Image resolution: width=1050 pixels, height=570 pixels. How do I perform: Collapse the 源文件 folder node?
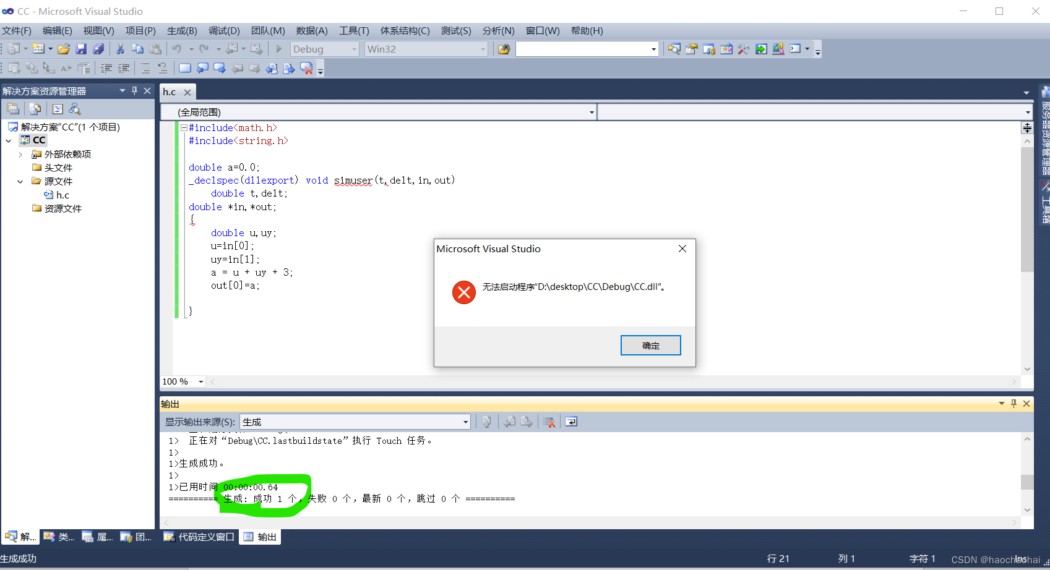coord(20,181)
